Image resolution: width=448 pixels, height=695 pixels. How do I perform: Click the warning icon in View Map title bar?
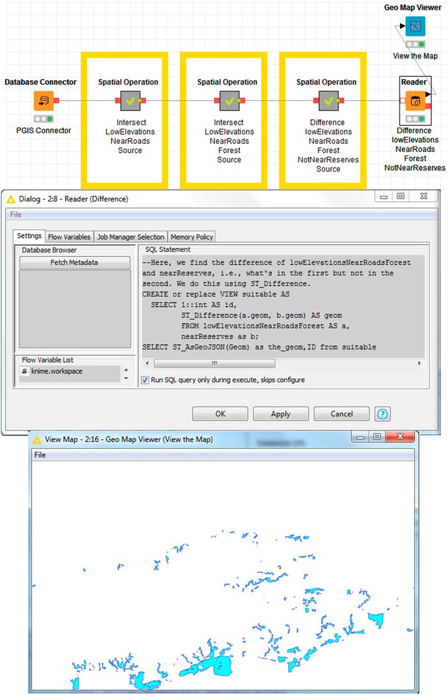coord(37,440)
